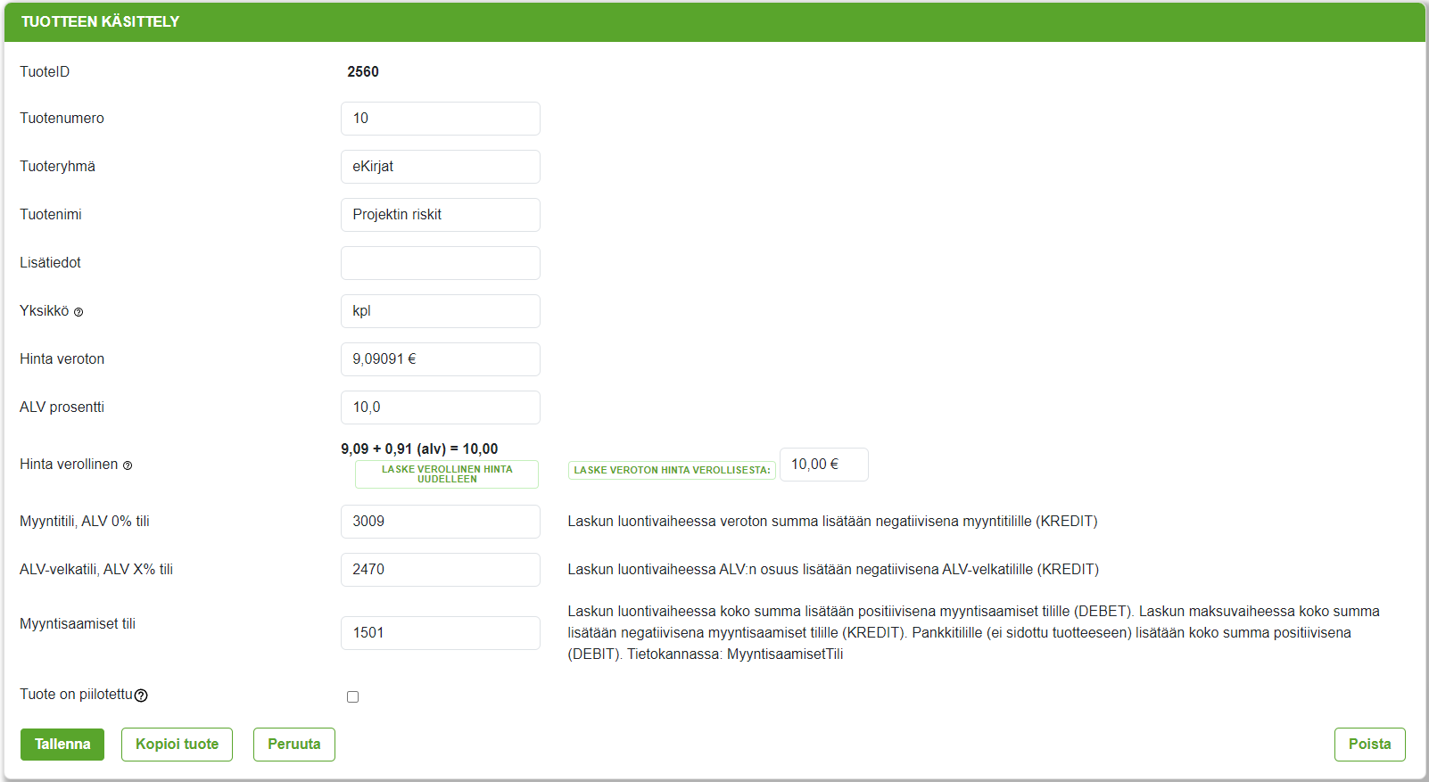Click the help icon next to Yksikkö

pyautogui.click(x=78, y=312)
